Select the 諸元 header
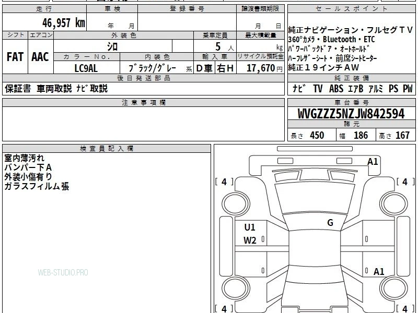The image size is (418, 313). [x=351, y=124]
